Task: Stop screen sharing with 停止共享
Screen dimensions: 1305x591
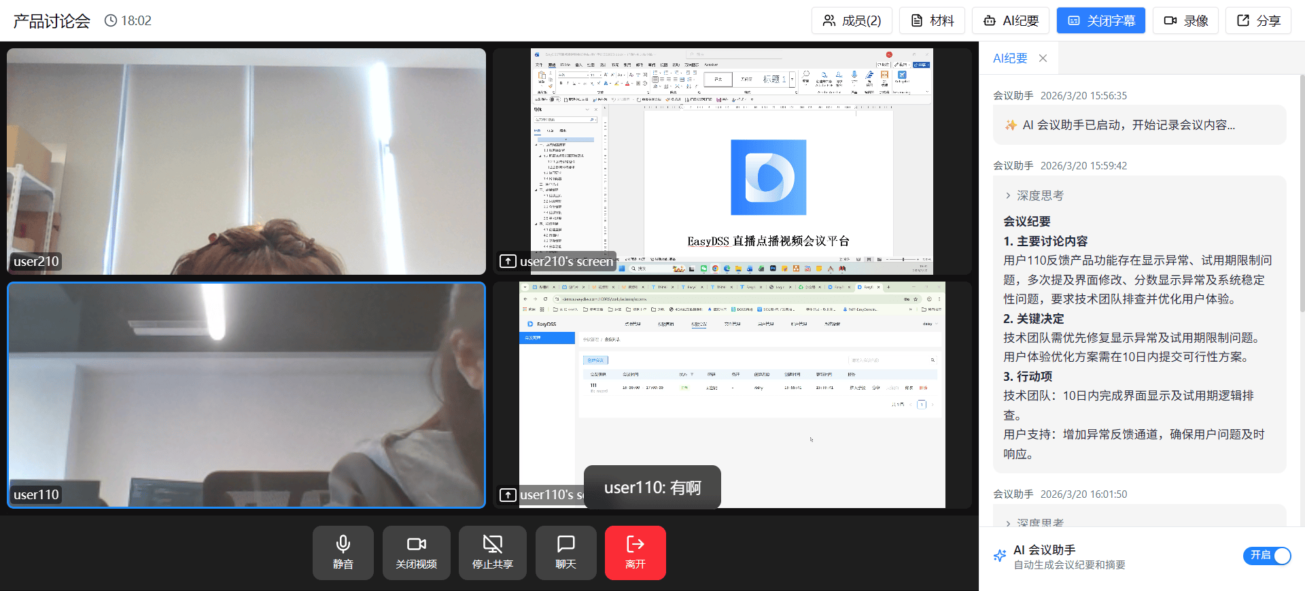Action: [x=492, y=552]
